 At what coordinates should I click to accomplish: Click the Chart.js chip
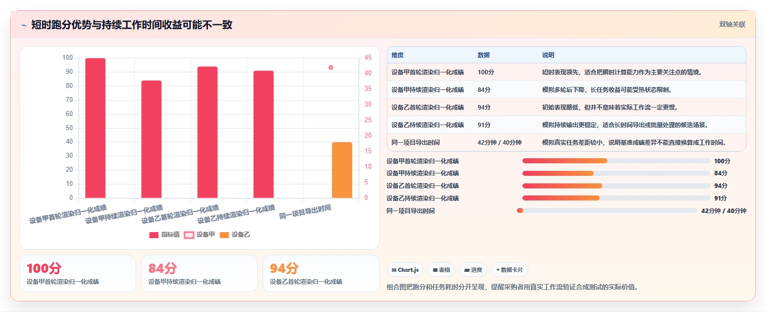coord(405,270)
